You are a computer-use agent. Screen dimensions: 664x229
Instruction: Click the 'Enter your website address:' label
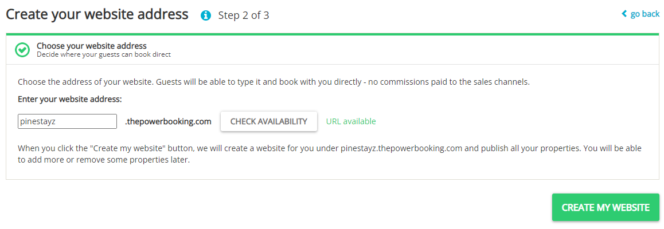point(70,100)
